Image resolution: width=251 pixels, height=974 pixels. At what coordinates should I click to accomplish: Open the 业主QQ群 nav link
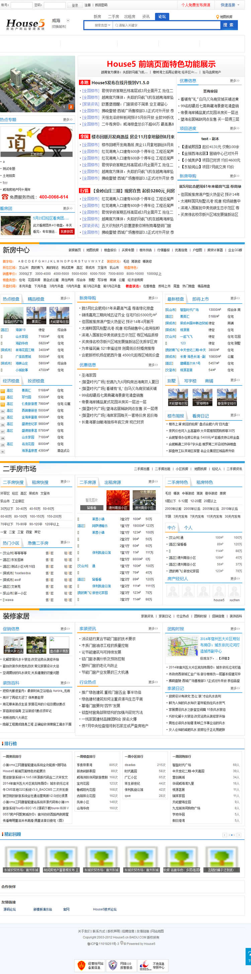click(x=235, y=250)
